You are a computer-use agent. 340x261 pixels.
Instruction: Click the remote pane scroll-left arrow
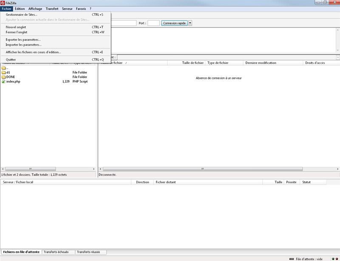point(100,169)
